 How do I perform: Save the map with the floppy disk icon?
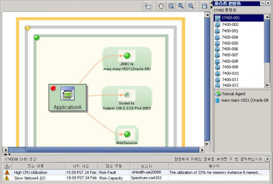(x=204, y=6)
